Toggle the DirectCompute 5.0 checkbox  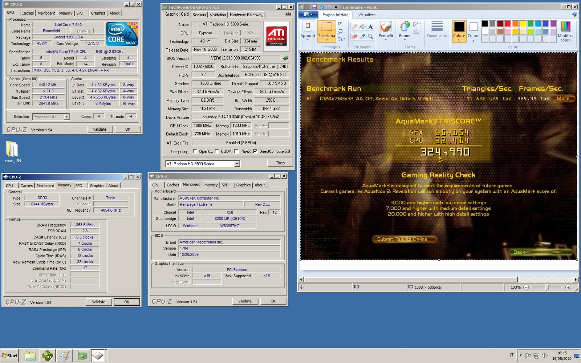[255, 151]
